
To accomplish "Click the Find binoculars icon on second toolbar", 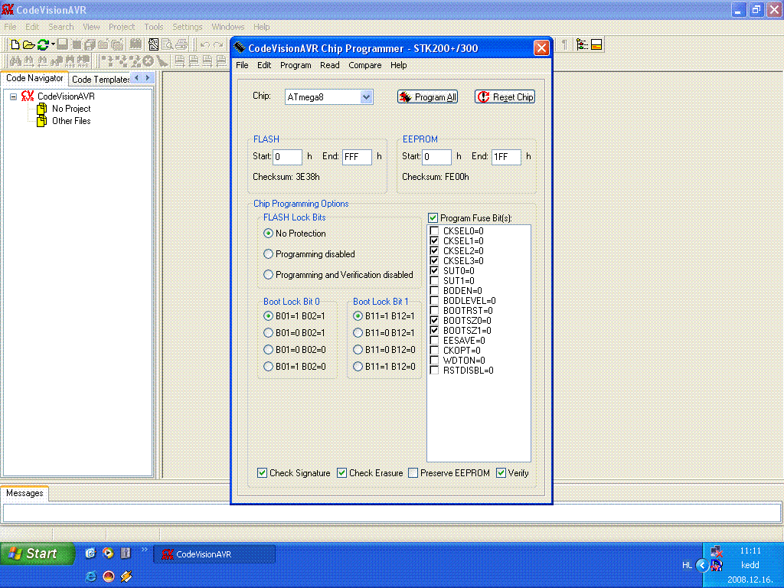I will point(15,61).
